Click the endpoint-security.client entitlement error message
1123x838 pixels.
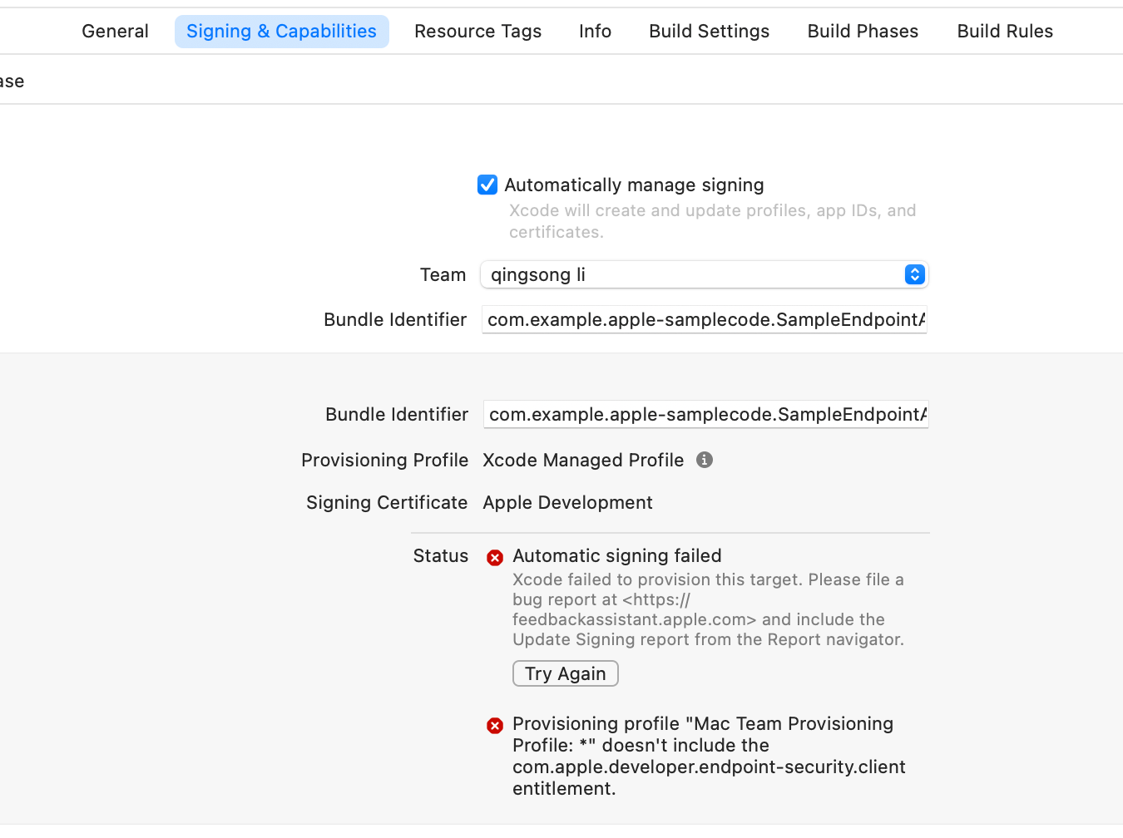click(x=708, y=757)
